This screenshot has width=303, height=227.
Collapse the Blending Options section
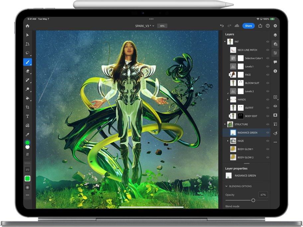pos(227,186)
